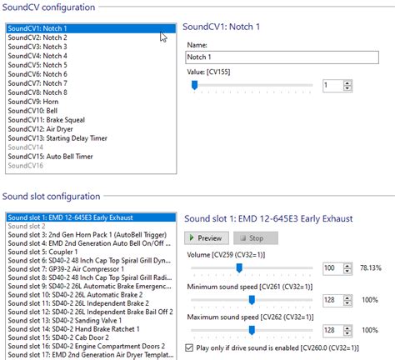The width and height of the screenshot is (395, 360).
Task: Click the SoundCV Name input field
Action: tap(282, 57)
